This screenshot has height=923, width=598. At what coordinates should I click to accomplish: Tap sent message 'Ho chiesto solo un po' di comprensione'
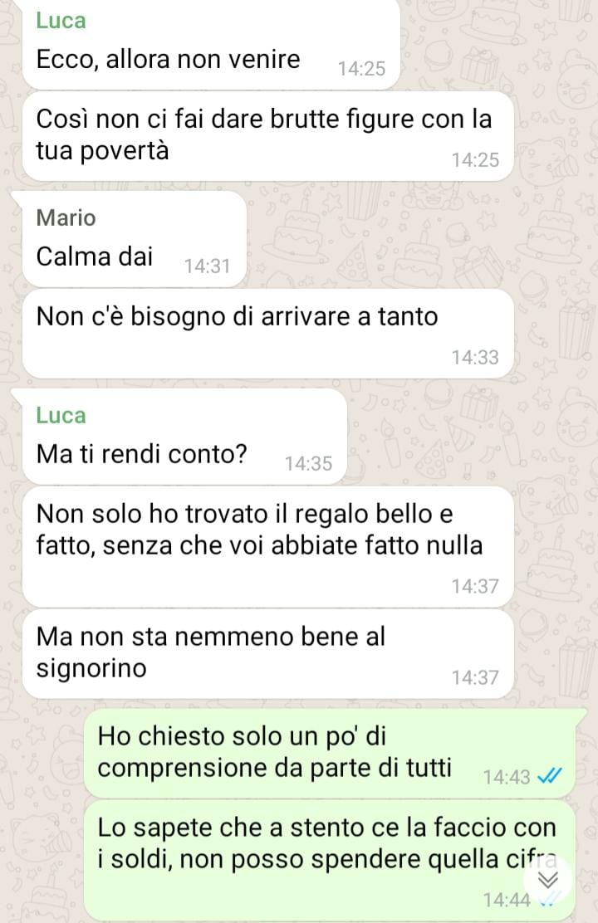point(330,754)
